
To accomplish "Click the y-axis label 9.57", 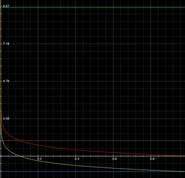I will tap(6, 6).
